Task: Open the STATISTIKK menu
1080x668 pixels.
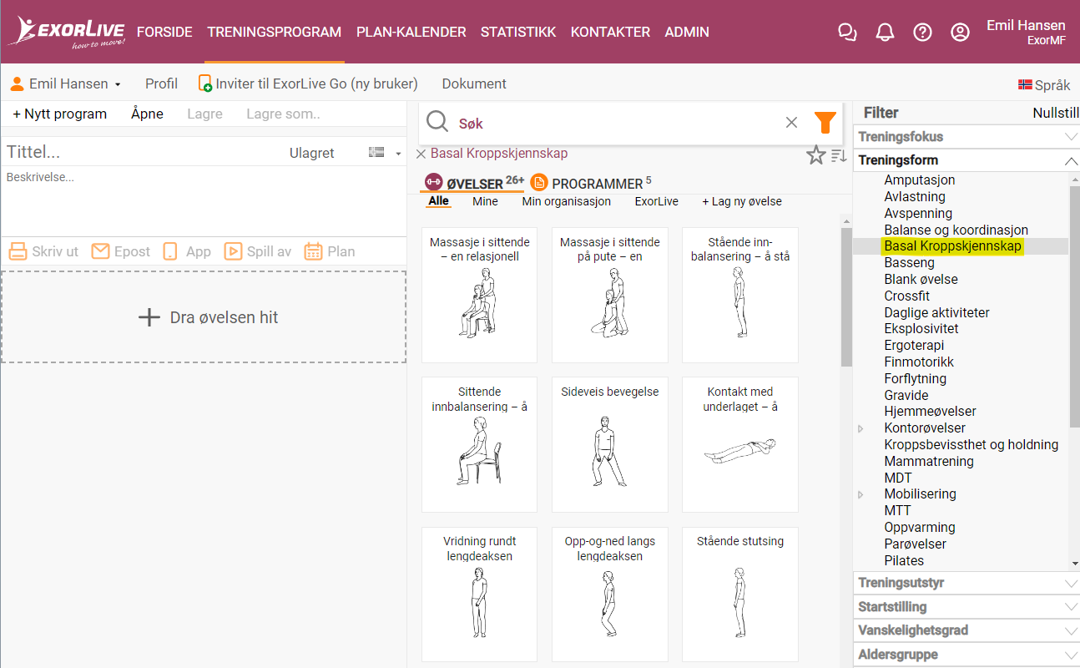Action: [518, 32]
